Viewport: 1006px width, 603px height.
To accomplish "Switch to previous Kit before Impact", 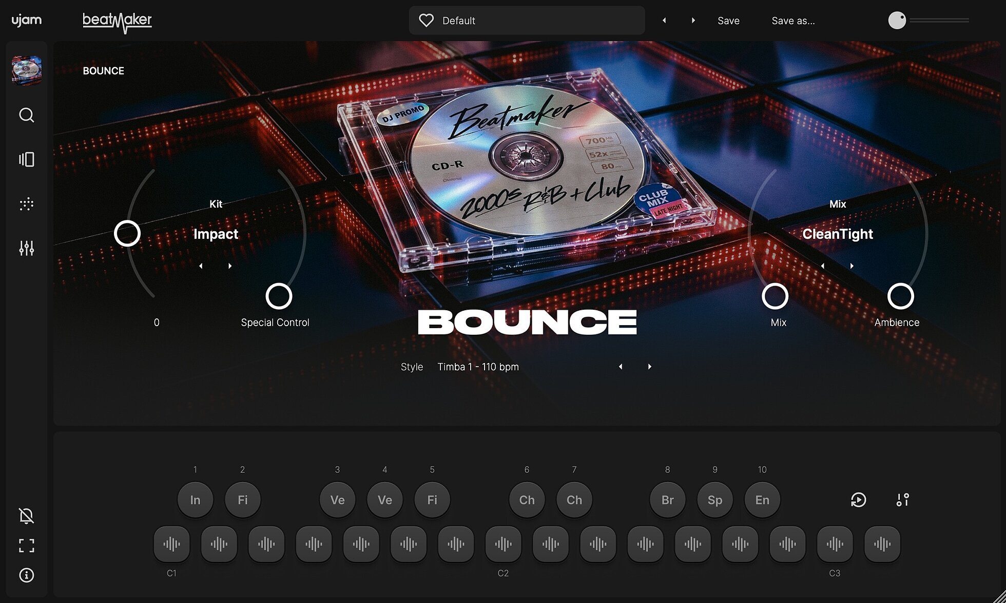I will pyautogui.click(x=201, y=266).
